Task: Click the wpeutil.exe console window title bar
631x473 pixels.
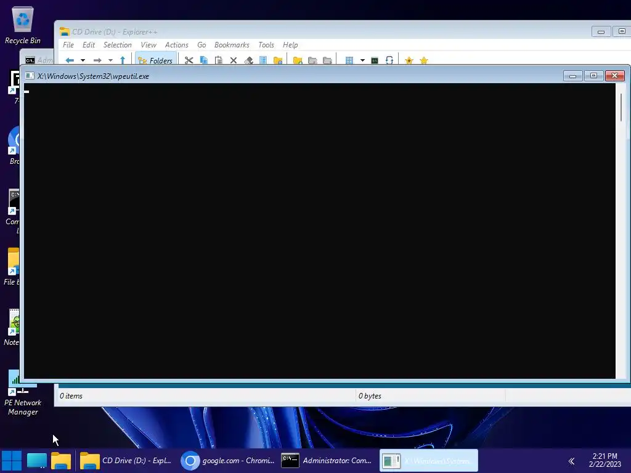Action: tap(298, 76)
